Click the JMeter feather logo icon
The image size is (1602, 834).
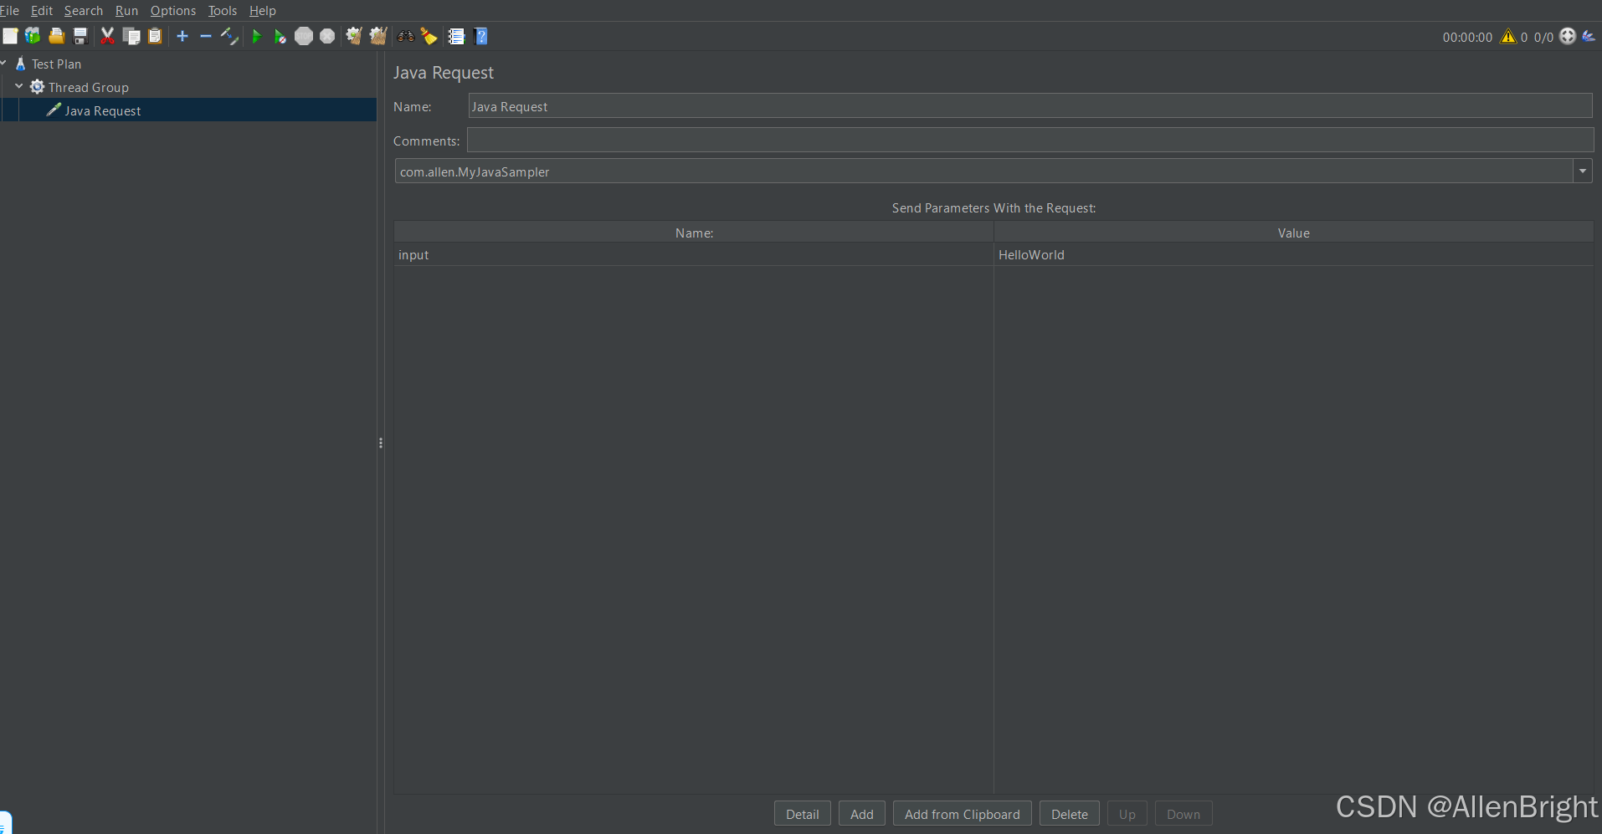(1589, 36)
